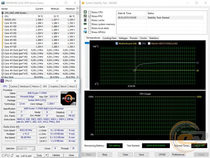Click the Stress system memory RAM icon

[x=85, y=24]
